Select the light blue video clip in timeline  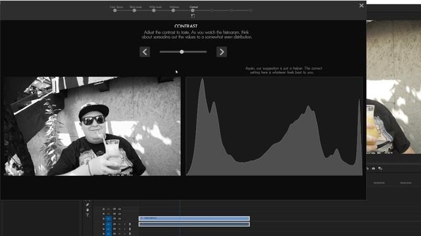pos(194,218)
